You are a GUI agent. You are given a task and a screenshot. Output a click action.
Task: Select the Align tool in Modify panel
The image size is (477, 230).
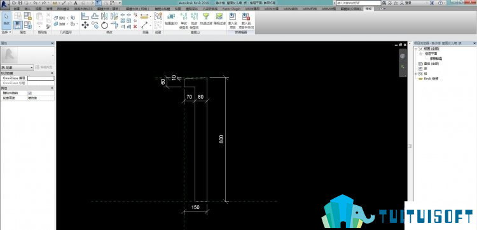[x=85, y=16]
